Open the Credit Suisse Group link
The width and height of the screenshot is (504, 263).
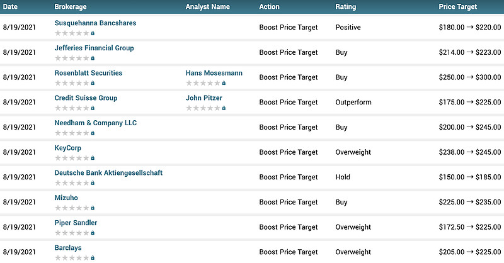[86, 98]
